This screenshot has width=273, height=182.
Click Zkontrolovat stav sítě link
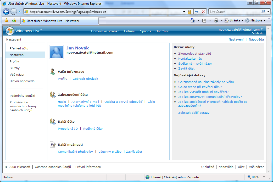tap(194, 54)
